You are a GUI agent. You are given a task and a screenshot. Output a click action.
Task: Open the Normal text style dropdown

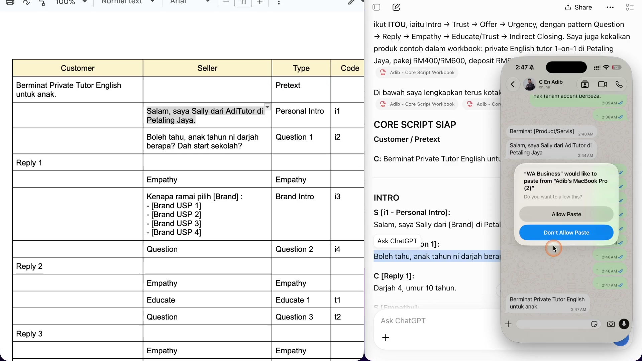coord(128,2)
